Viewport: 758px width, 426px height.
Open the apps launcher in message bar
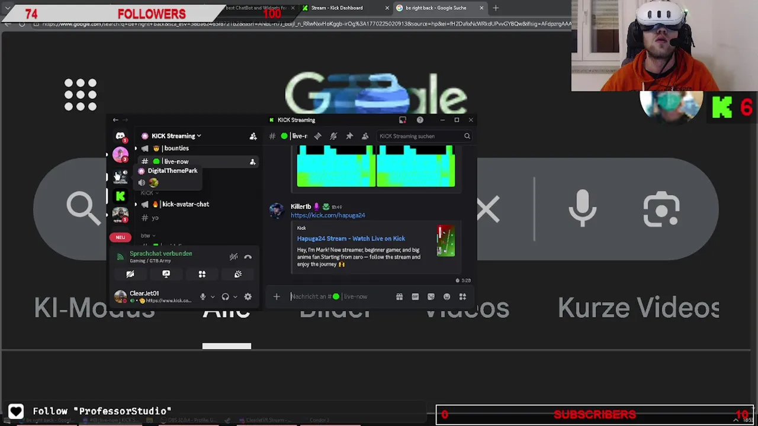tap(462, 296)
